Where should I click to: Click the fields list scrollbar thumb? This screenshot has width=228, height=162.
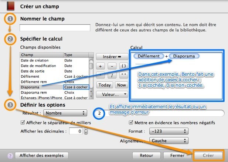(x=91, y=66)
